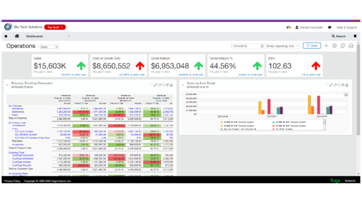The width and height of the screenshot is (362, 204).
Task: Zoom the Sales by Item Trend panel
Action: click(339, 85)
